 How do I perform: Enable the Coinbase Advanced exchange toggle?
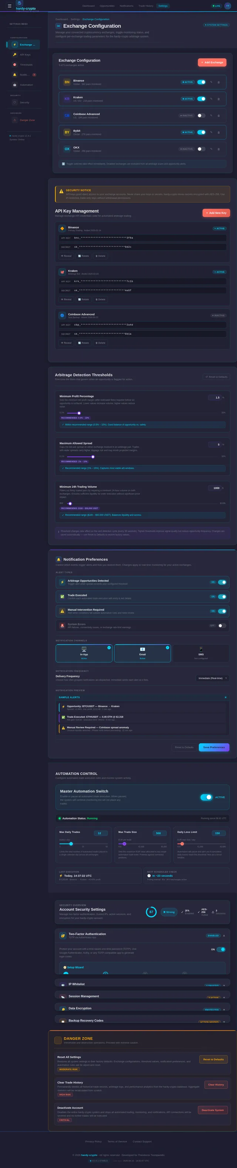click(x=201, y=116)
